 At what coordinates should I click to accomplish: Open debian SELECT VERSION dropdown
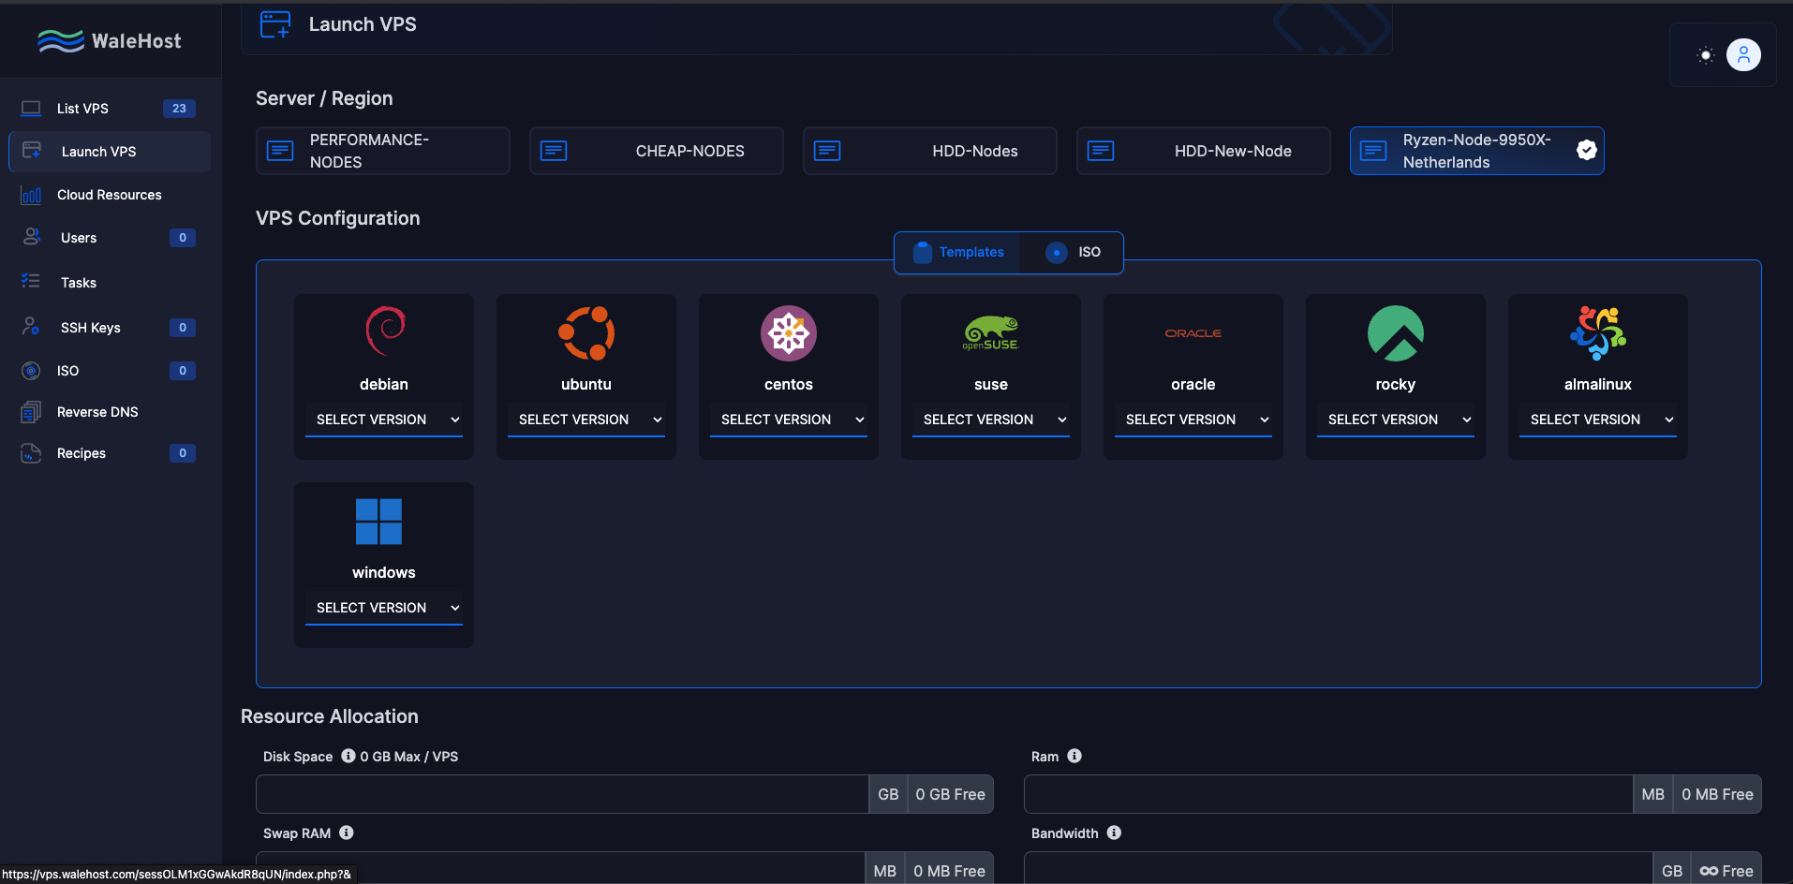tap(384, 420)
